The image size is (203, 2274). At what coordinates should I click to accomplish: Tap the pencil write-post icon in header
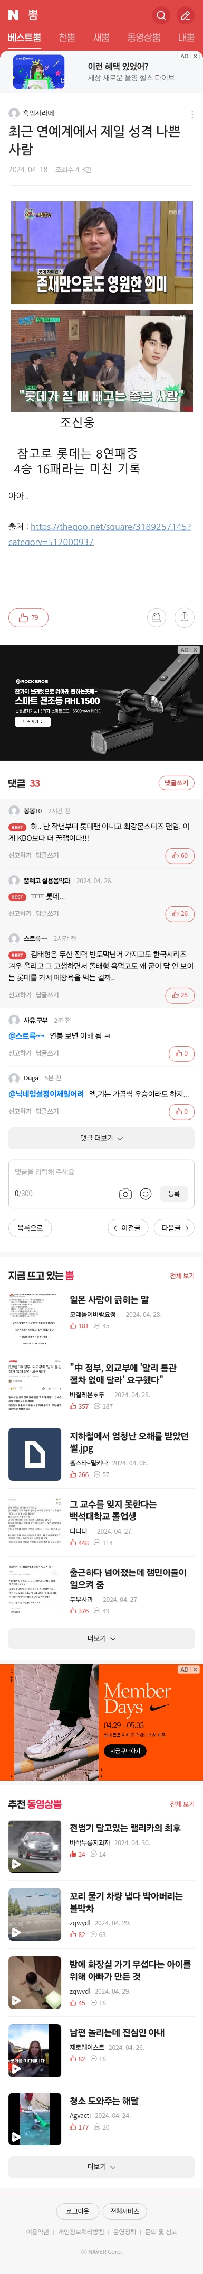[x=186, y=15]
